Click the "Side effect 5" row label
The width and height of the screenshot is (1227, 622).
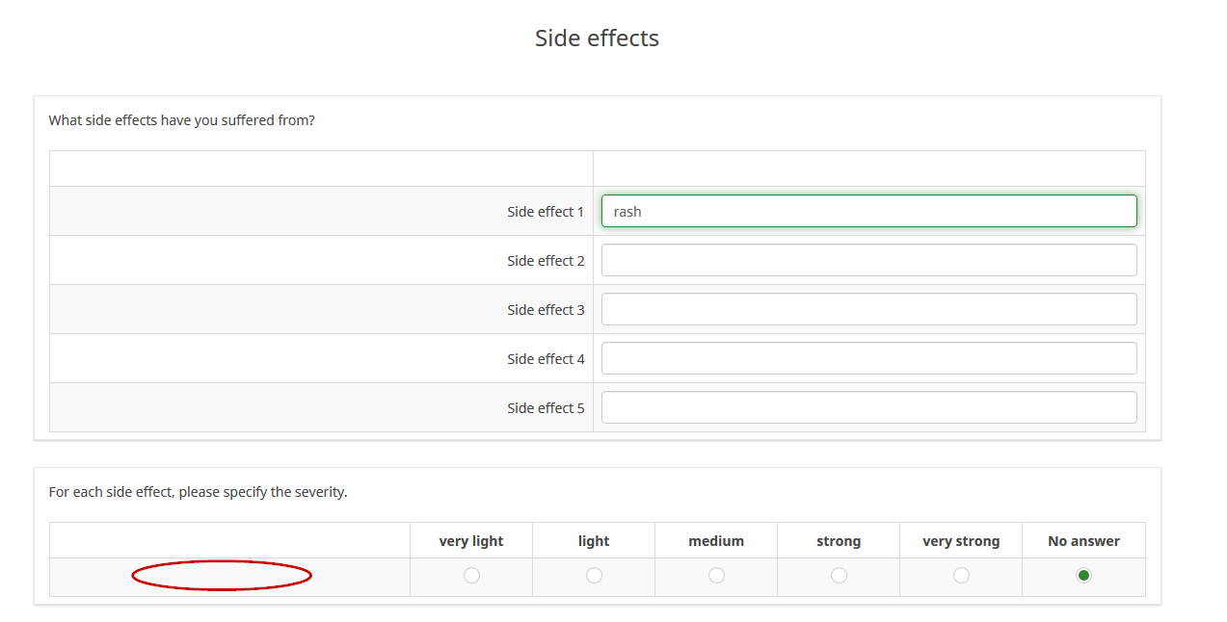coord(546,408)
